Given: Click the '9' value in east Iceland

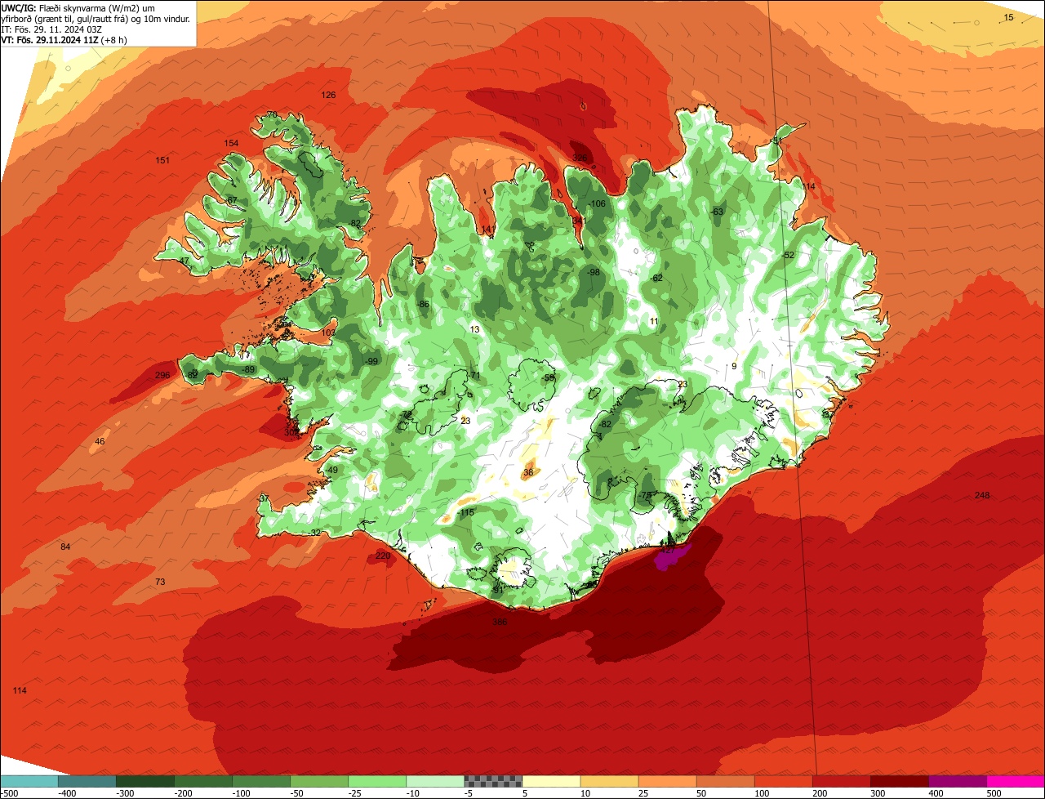Looking at the screenshot, I should click(734, 366).
